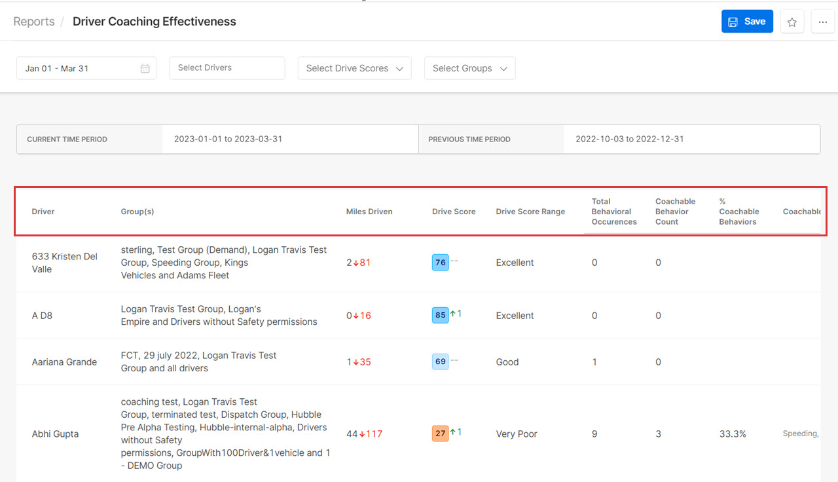
Task: Navigate back via the Reports breadcrumb link
Action: point(33,21)
